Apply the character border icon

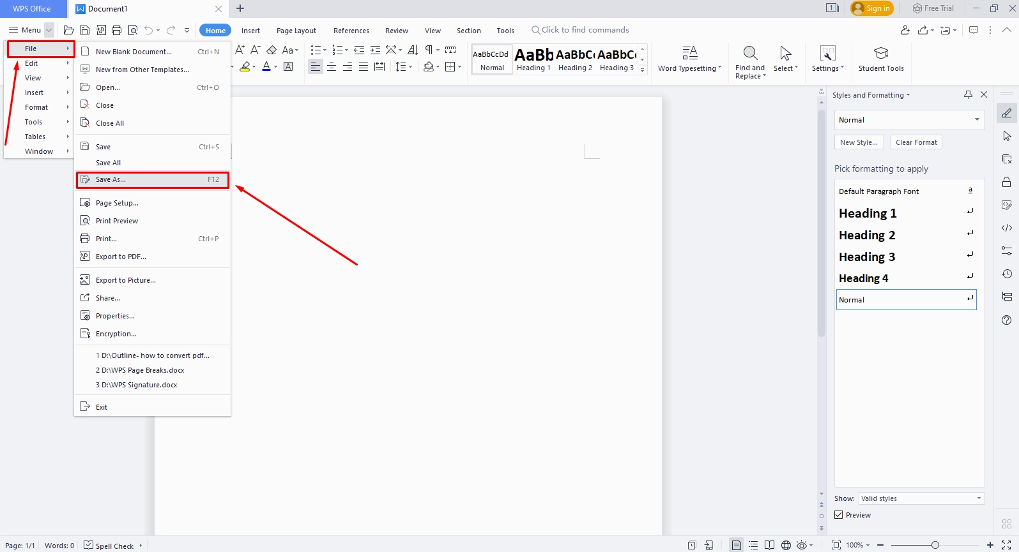point(288,66)
